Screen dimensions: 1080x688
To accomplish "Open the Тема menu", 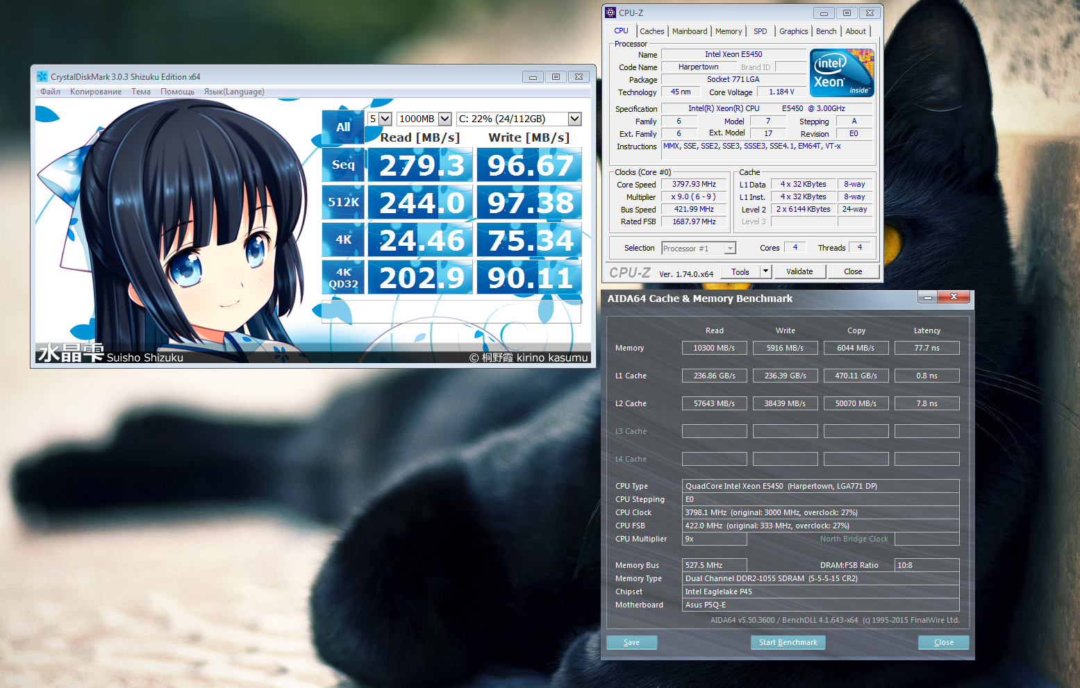I will pyautogui.click(x=141, y=92).
